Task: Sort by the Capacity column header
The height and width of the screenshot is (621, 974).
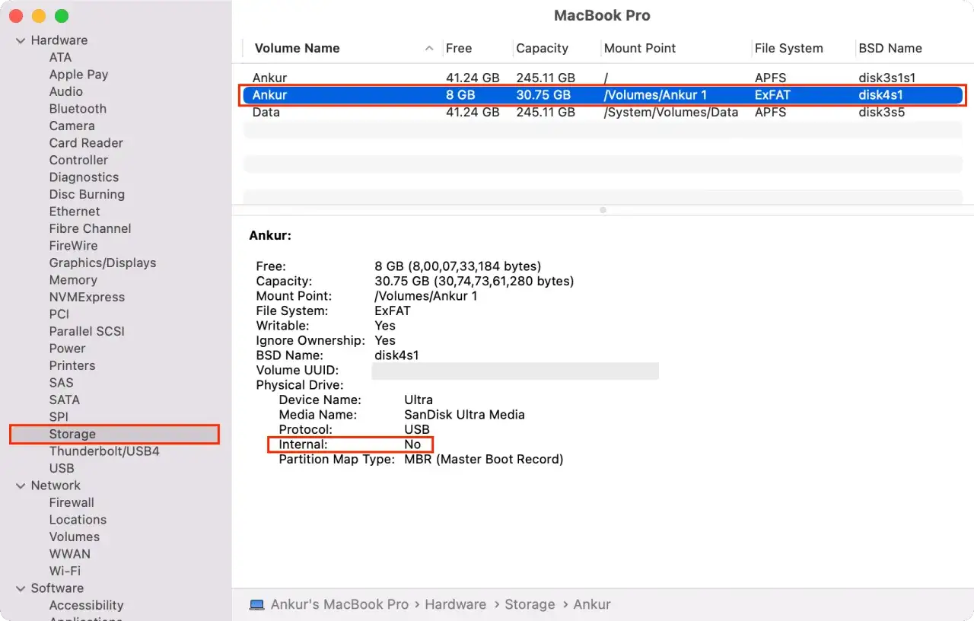Action: point(542,48)
